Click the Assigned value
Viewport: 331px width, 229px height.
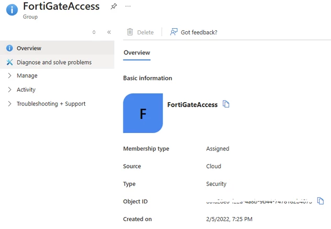coord(218,149)
